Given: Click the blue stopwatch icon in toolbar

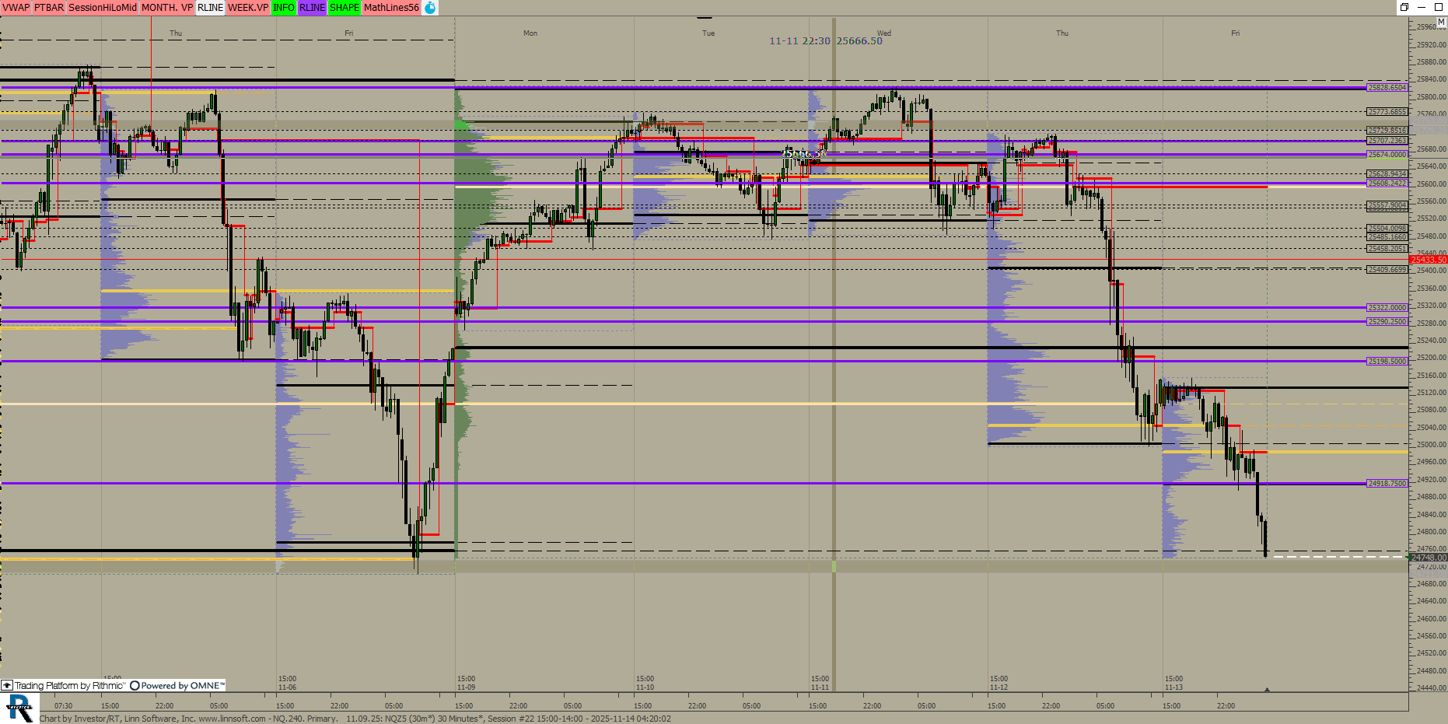Looking at the screenshot, I should 430,8.
